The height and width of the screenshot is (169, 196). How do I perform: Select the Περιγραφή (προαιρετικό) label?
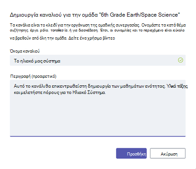(x=33, y=76)
